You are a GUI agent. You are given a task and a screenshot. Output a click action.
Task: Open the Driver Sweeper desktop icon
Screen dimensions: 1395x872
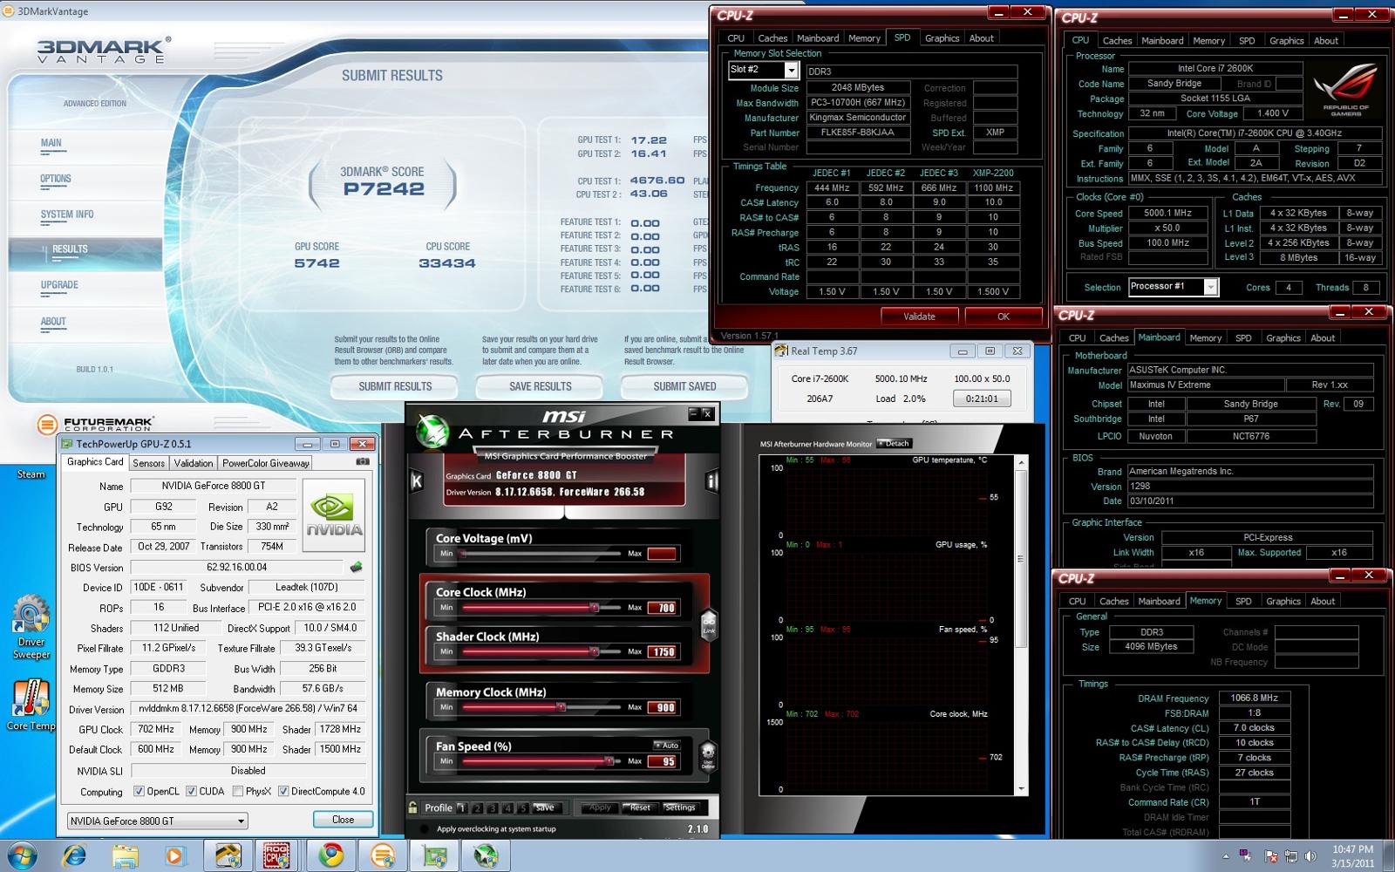[31, 626]
